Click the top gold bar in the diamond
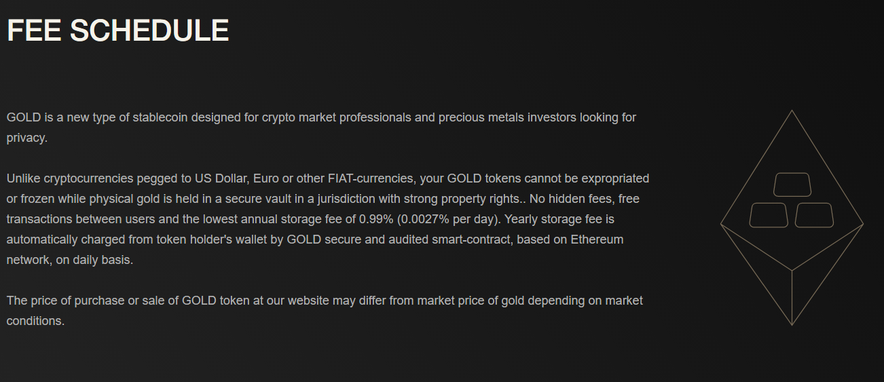 [792, 185]
